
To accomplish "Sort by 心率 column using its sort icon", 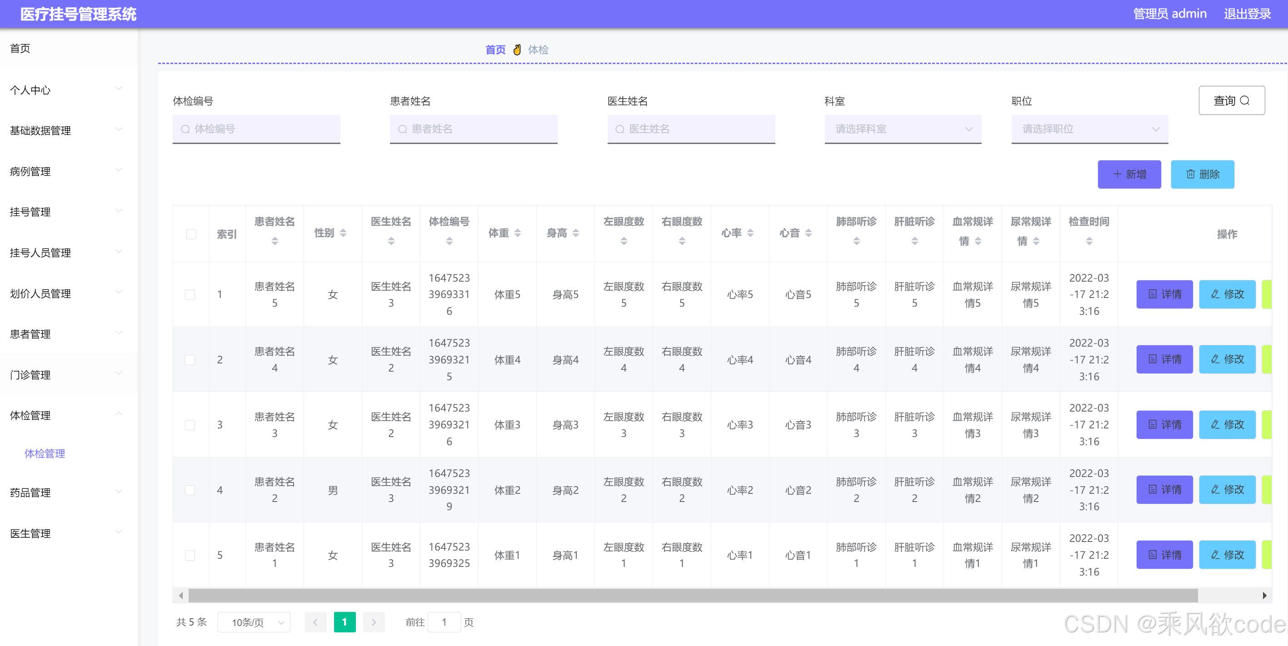I will click(x=750, y=233).
